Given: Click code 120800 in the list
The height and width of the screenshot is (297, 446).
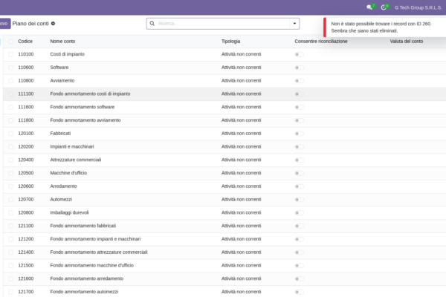Looking at the screenshot, I should (x=25, y=212).
